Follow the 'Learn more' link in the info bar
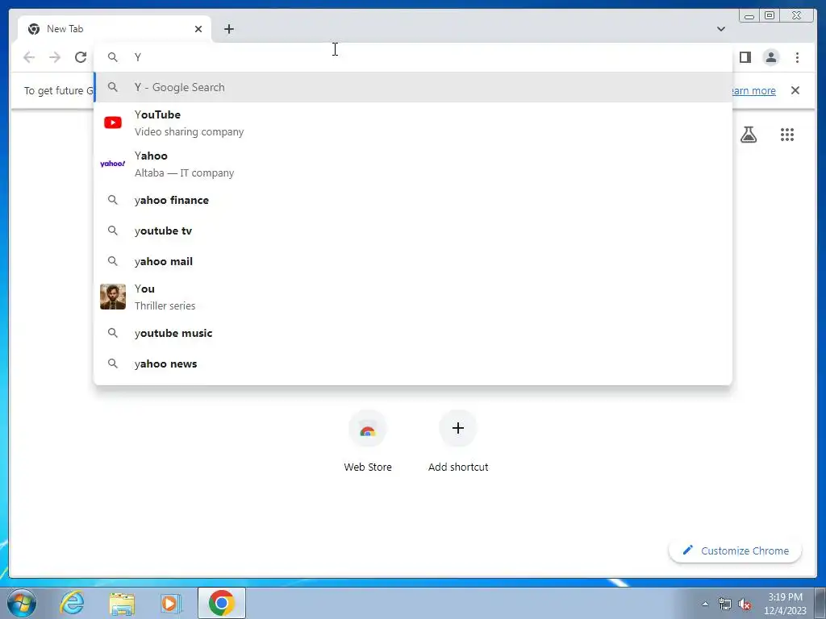Image resolution: width=826 pixels, height=619 pixels. pyautogui.click(x=753, y=90)
